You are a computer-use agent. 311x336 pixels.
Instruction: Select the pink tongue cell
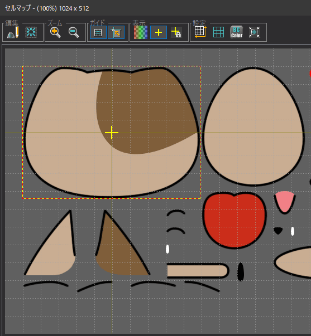(x=285, y=202)
